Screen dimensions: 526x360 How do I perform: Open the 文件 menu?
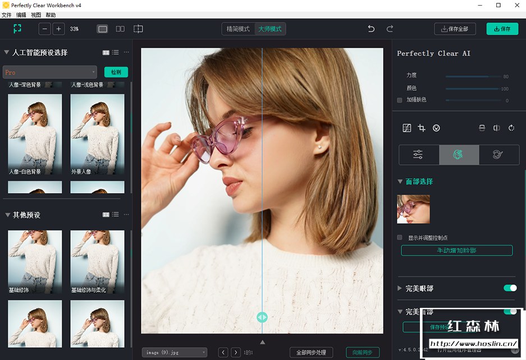(6, 15)
